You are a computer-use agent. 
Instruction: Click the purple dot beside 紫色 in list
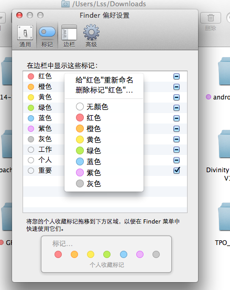(x=31, y=129)
